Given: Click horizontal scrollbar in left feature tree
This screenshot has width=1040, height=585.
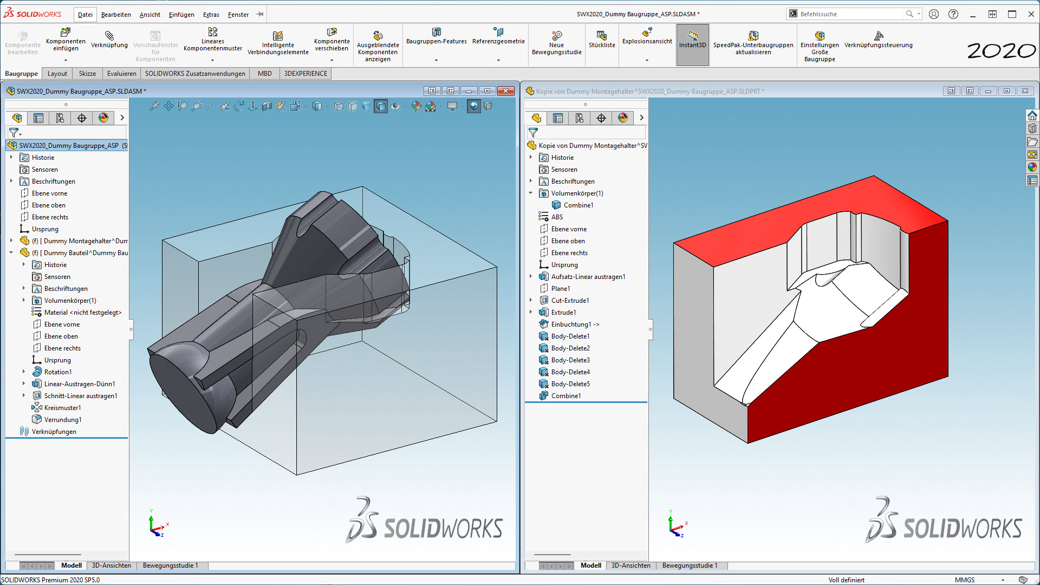Looking at the screenshot, I should tap(48, 555).
